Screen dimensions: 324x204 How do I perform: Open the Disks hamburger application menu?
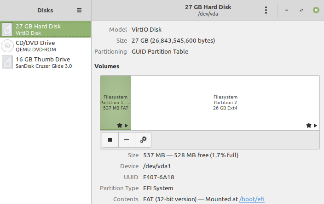click(79, 10)
